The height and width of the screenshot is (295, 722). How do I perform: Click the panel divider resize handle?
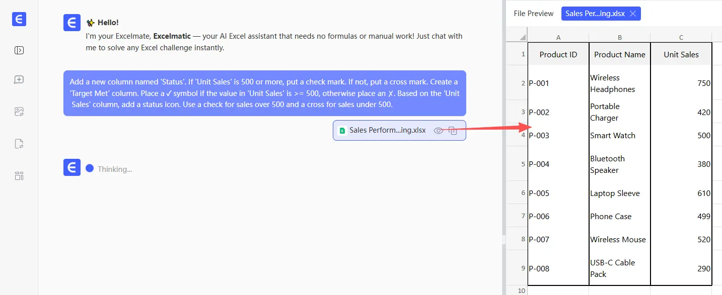click(503, 240)
